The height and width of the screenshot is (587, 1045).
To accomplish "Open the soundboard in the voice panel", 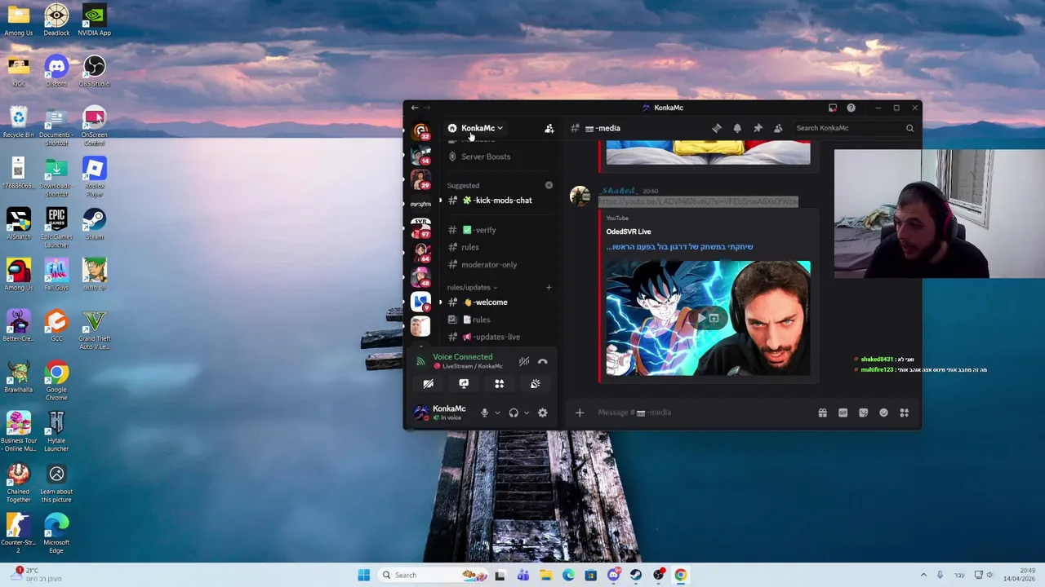I will (536, 384).
